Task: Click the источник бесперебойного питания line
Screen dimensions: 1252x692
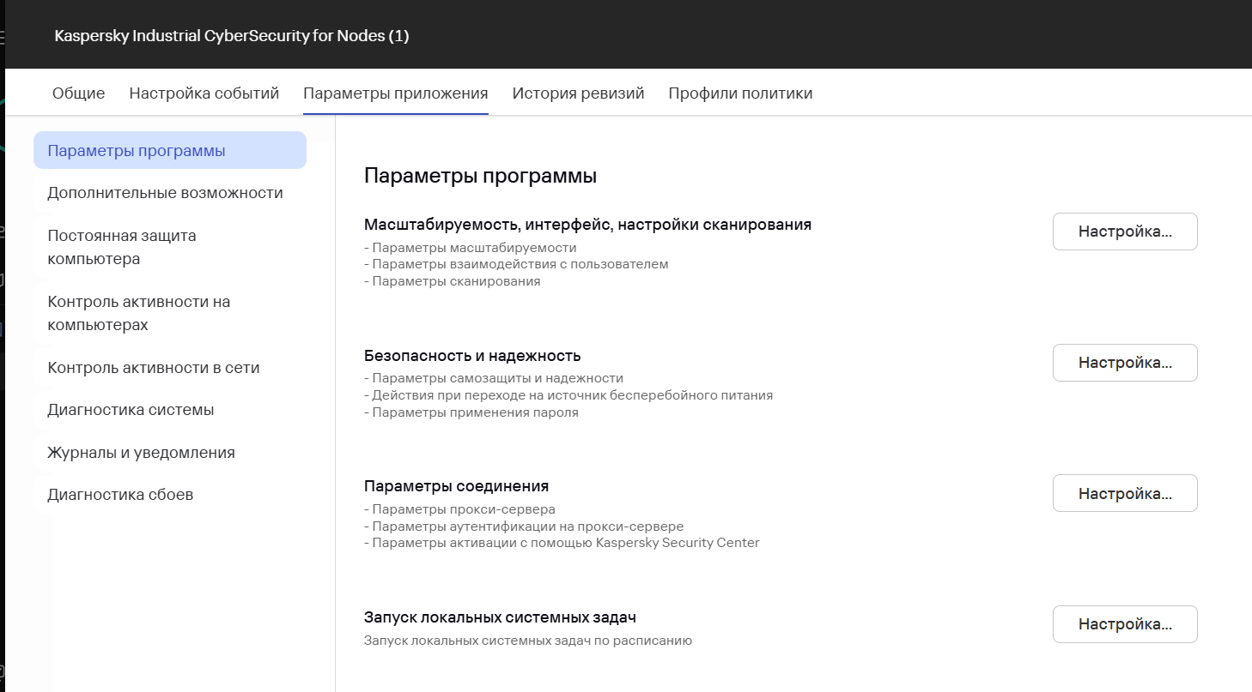Action: [x=568, y=395]
